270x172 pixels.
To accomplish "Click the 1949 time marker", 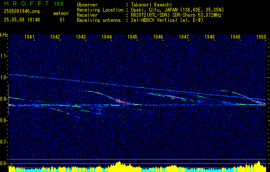I will tap(235, 37).
